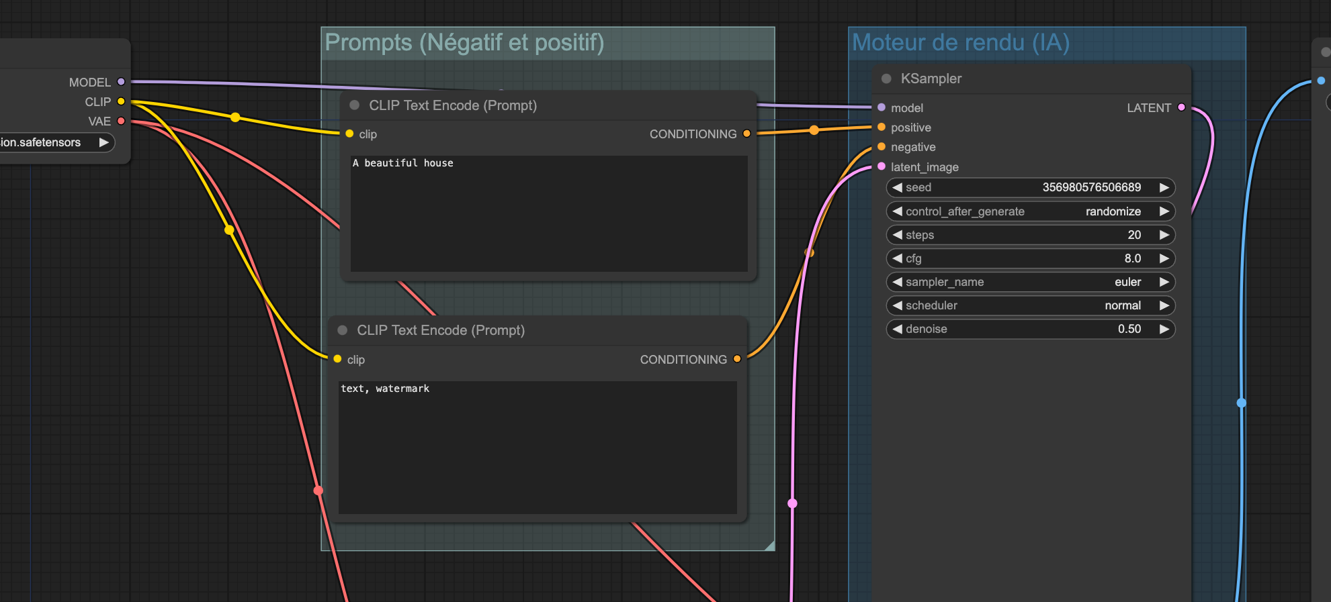Open the sampler_name euler dropdown

(1030, 282)
